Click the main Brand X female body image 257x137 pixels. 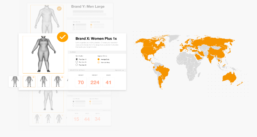coord(43,55)
